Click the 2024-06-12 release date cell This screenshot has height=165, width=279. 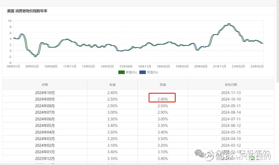point(231,126)
